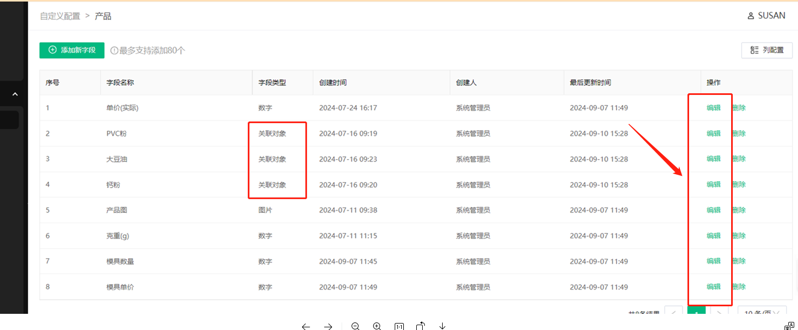Click the 创建时间 column header
798x330 pixels.
pos(333,82)
